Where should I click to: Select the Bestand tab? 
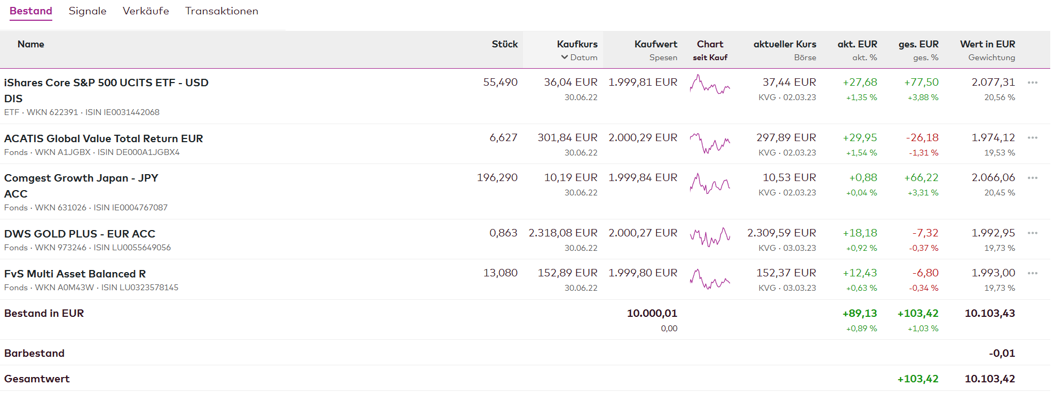pyautogui.click(x=31, y=11)
